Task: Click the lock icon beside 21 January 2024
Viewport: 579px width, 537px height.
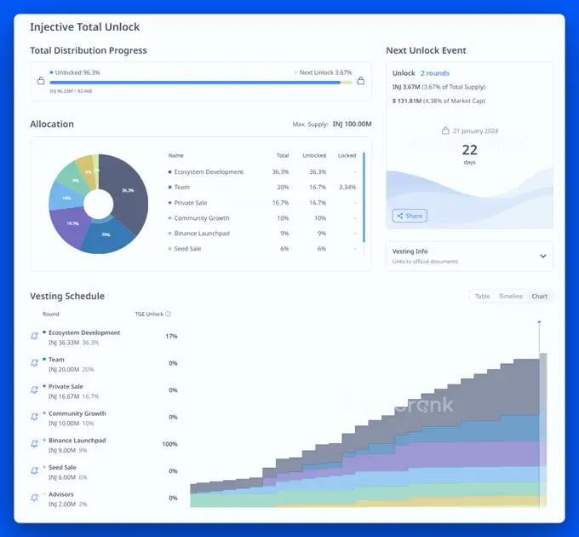Action: pos(445,130)
